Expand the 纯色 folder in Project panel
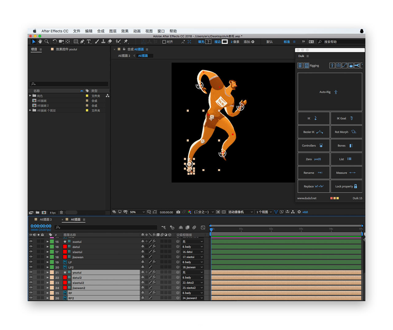This screenshot has height=330, width=393. [x=30, y=96]
